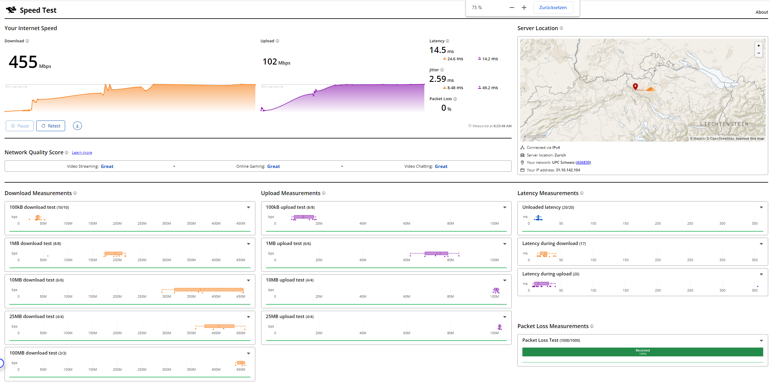Click the 102 Mbps upload value
Viewport: 770px width, 385px height.
pyautogui.click(x=276, y=62)
